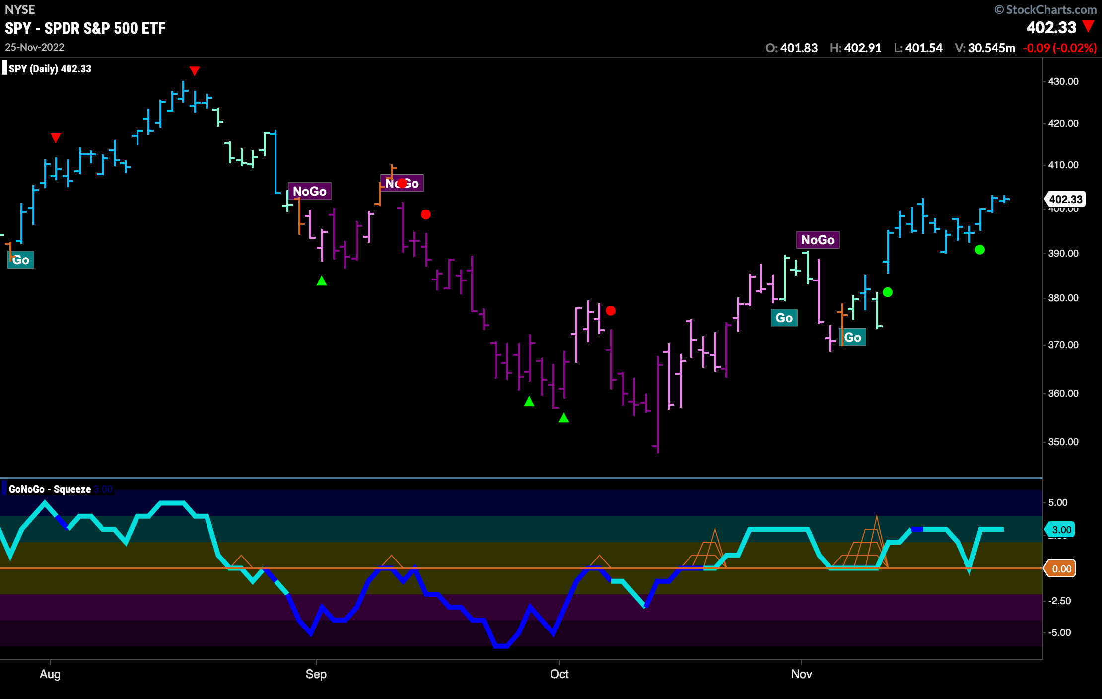The height and width of the screenshot is (699, 1102).
Task: Click the Oct label on the time axis
Action: coord(559,674)
